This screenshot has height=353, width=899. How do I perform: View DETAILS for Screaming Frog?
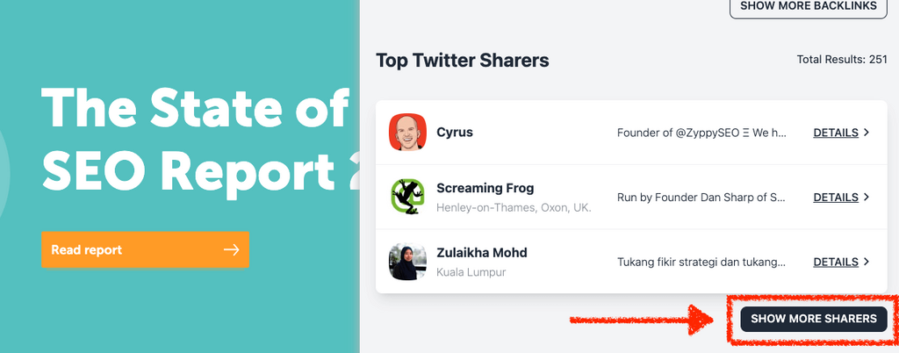tap(836, 197)
